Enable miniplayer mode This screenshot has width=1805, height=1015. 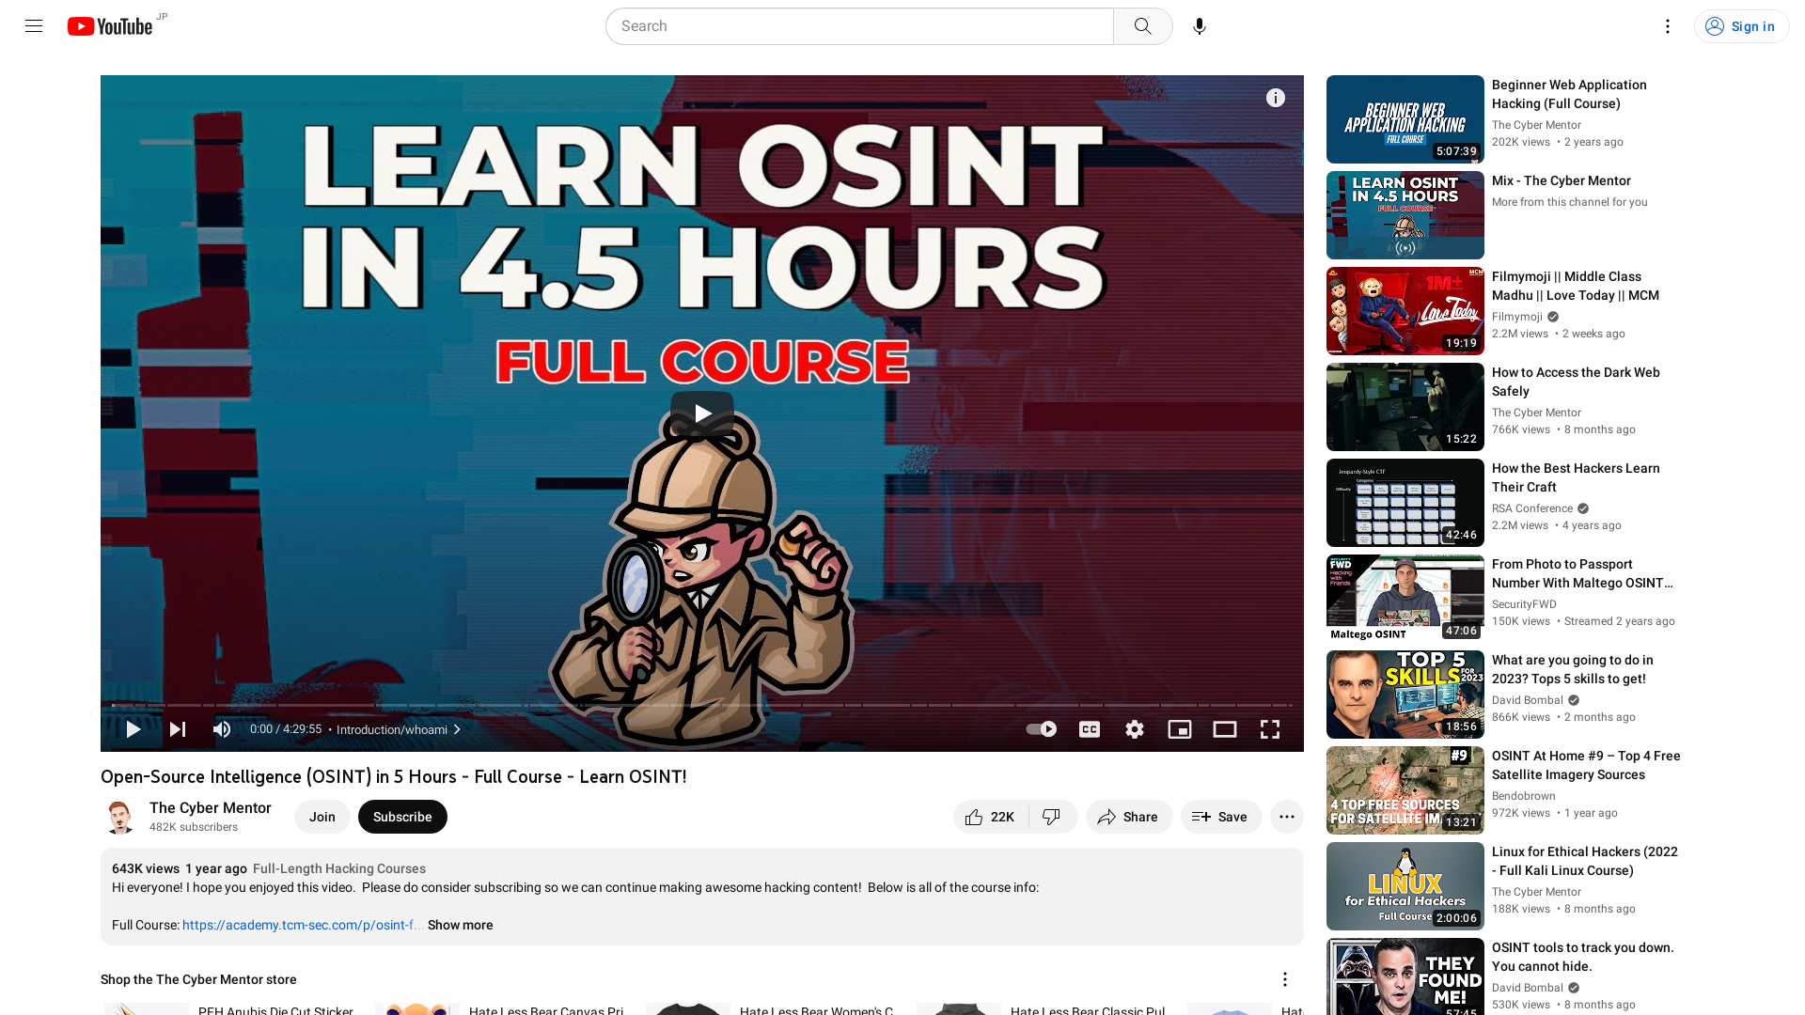[x=1179, y=729]
